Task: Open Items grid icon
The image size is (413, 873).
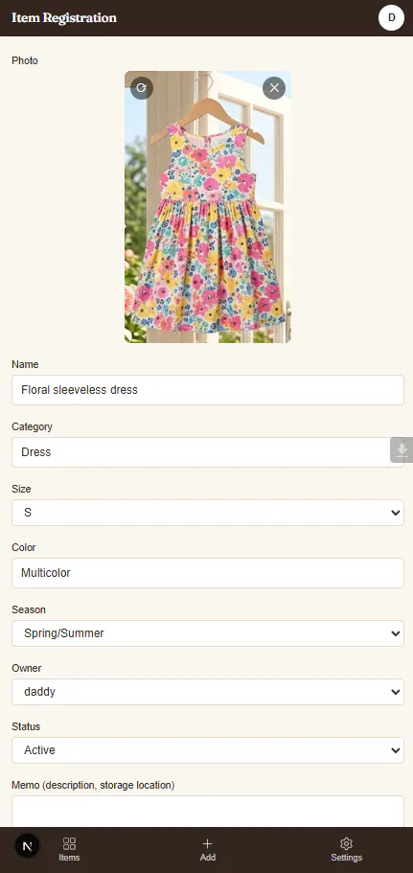Action: [69, 843]
